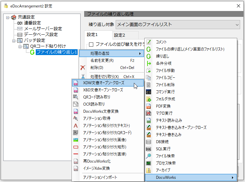
Task: Click the SQL実行 icon
Action: [148, 149]
